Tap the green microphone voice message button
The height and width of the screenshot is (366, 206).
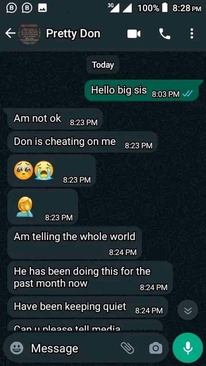click(188, 348)
